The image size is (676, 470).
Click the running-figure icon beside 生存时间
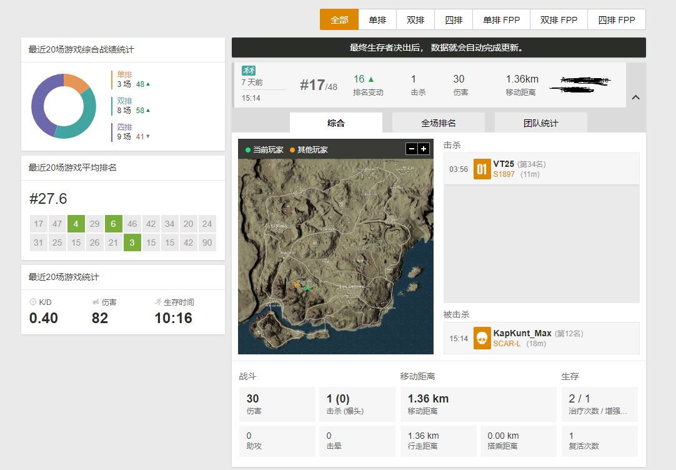(x=158, y=302)
